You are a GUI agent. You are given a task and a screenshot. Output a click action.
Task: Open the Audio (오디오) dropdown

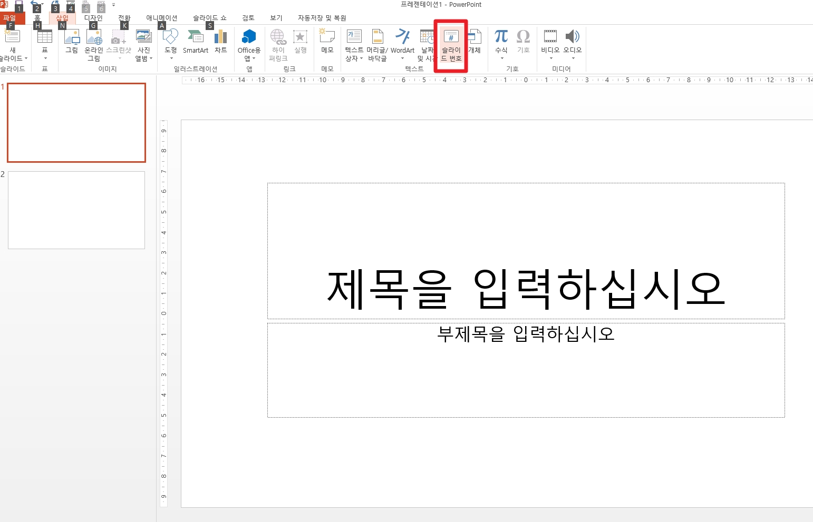point(573,58)
